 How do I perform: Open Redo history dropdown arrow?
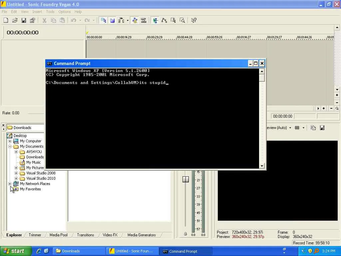point(94,20)
